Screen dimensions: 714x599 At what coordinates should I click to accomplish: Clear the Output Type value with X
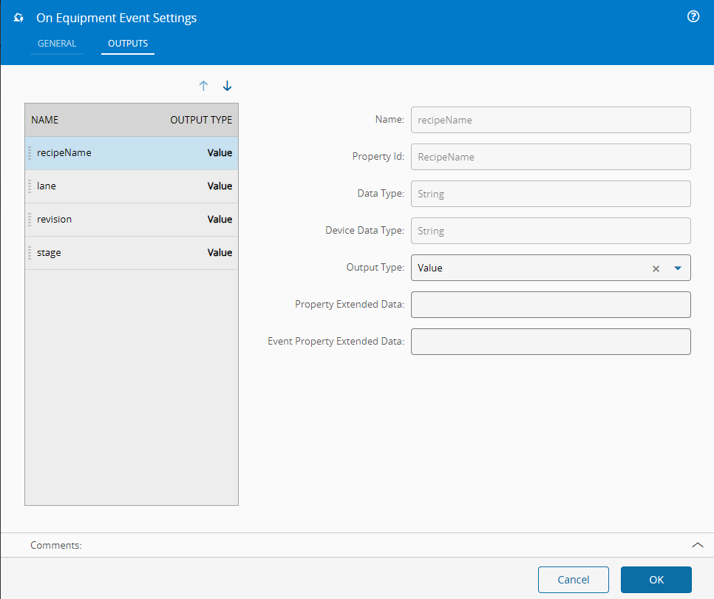[x=656, y=268]
